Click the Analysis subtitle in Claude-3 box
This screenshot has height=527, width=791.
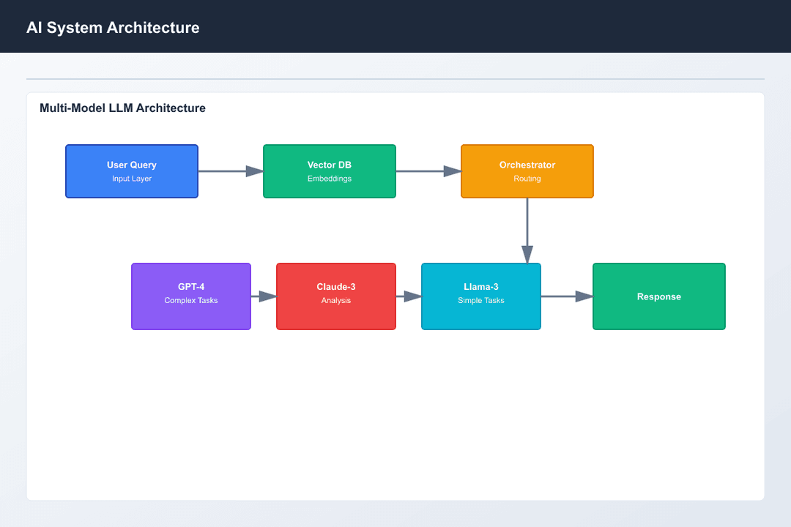tap(335, 300)
